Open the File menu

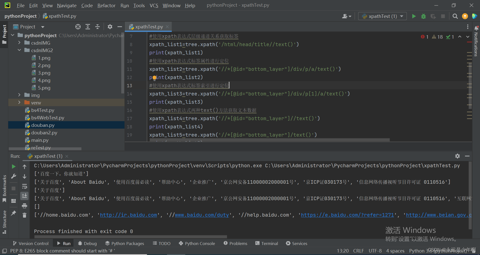[x=20, y=5]
